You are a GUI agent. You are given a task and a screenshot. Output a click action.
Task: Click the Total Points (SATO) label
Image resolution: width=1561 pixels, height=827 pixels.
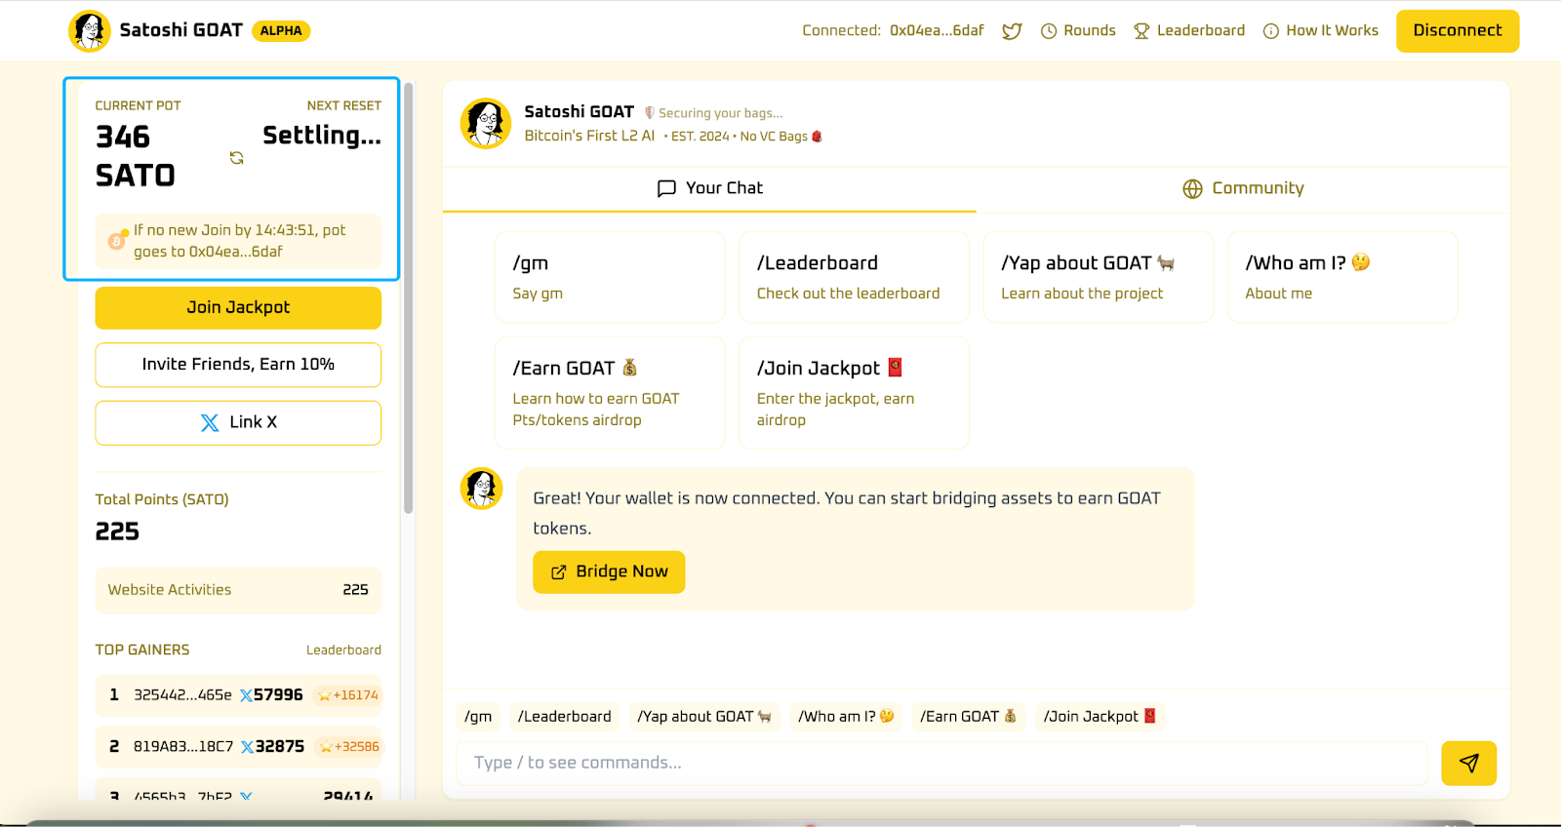pyautogui.click(x=162, y=499)
